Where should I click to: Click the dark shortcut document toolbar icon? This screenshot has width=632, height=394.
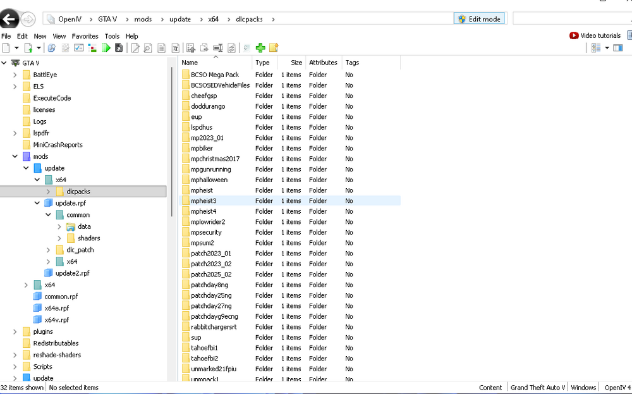coord(119,48)
